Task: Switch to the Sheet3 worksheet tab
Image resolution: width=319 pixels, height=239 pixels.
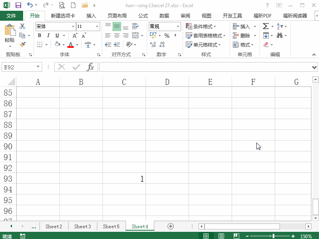Action: (x=83, y=226)
